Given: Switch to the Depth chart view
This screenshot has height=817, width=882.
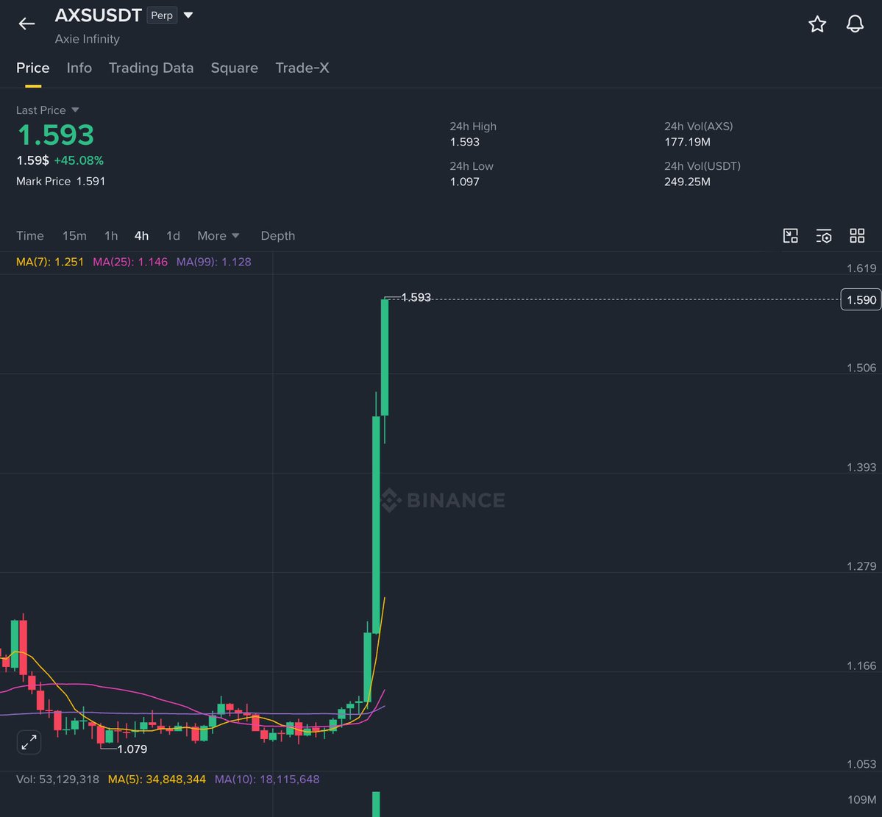Looking at the screenshot, I should 278,235.
